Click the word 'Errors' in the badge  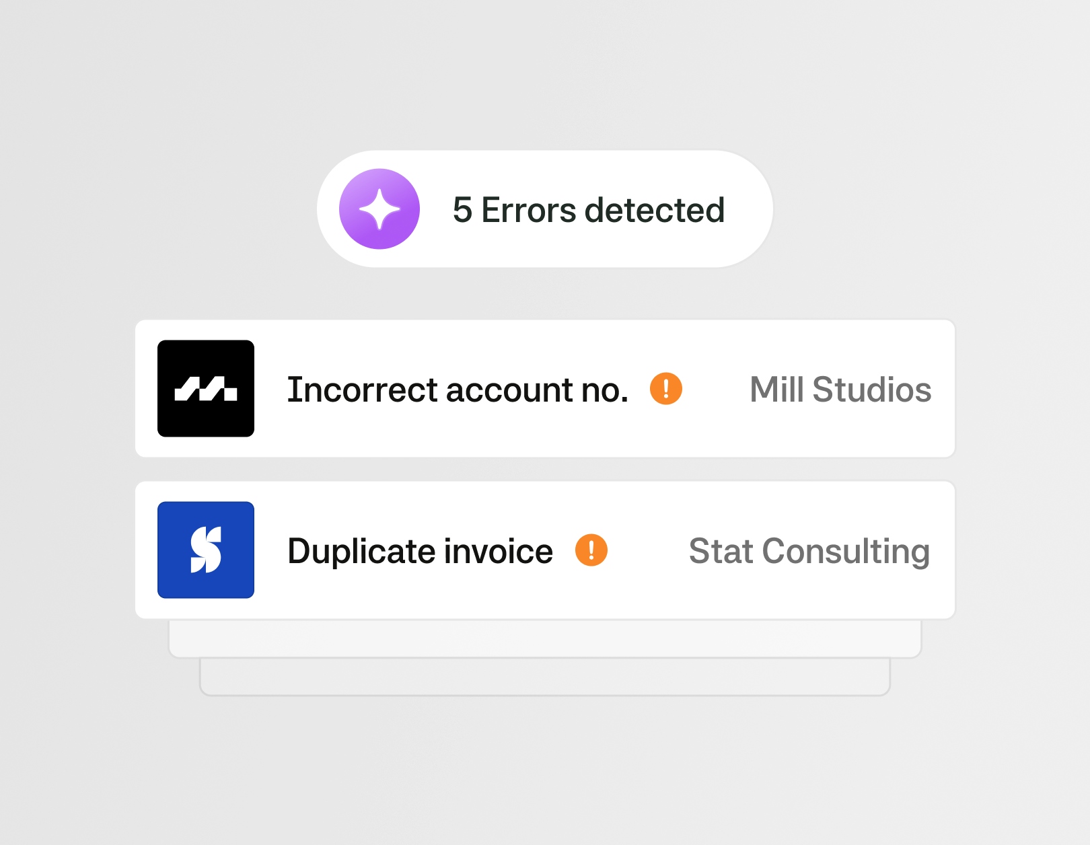pos(529,210)
